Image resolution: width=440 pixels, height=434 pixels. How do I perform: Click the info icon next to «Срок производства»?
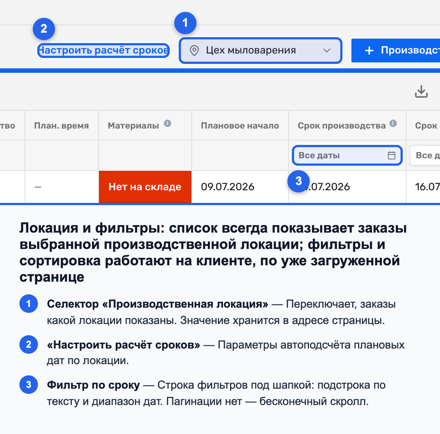point(393,123)
